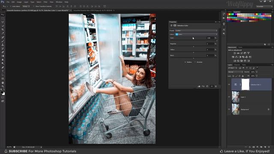This screenshot has height=154, width=274.
Task: Open the File menu
Action: click(x=8, y=2)
